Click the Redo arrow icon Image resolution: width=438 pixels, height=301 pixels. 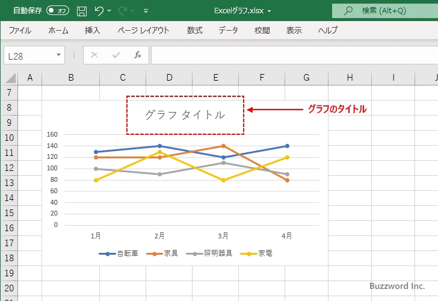click(123, 11)
